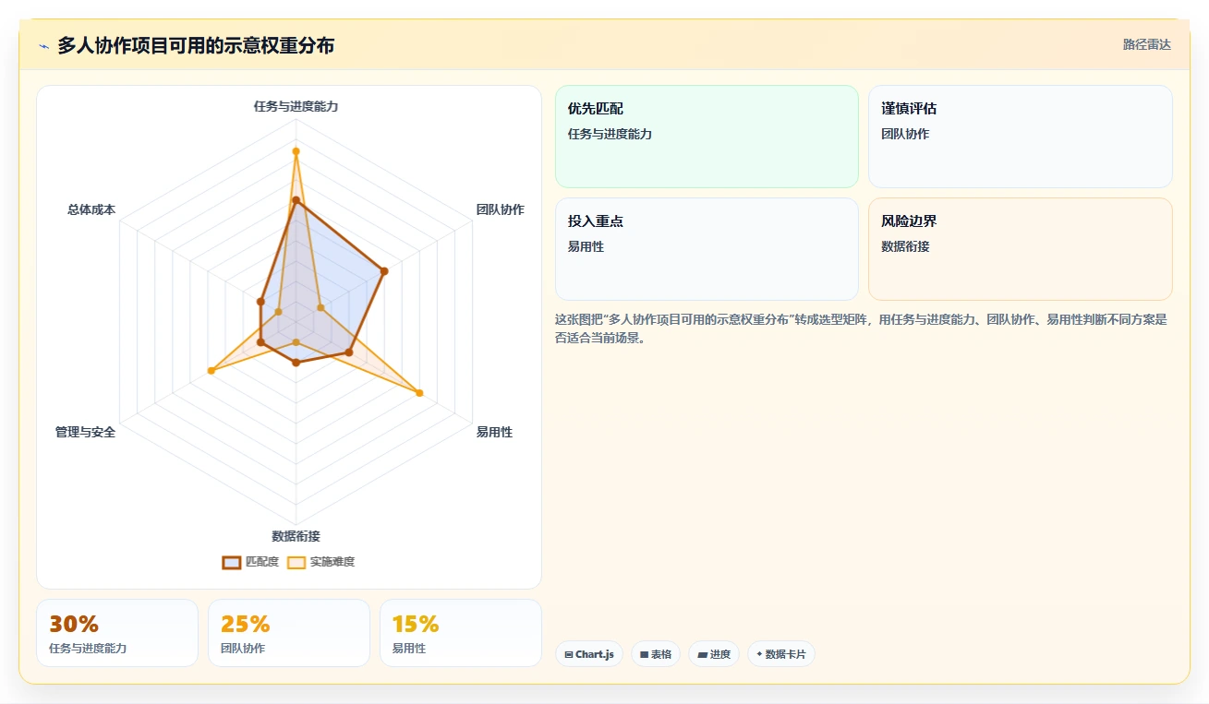Click the 总体成本 radar axis label
This screenshot has height=704, width=1209.
click(91, 209)
